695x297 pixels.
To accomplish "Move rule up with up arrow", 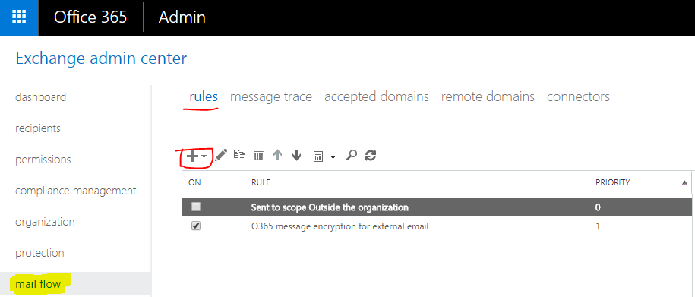I will click(x=277, y=155).
